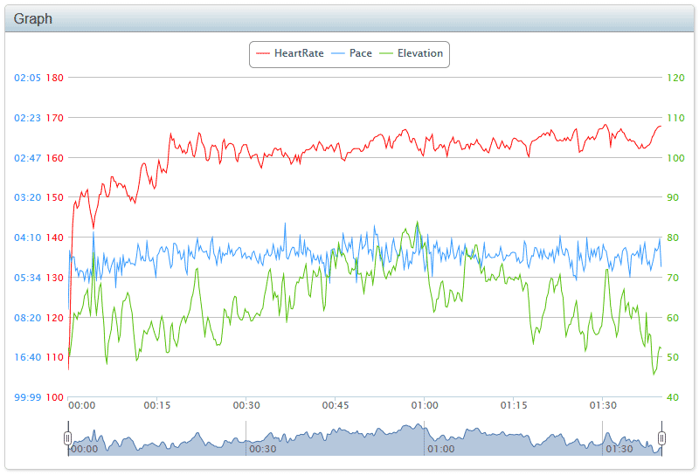
Task: Click the red HeartRate legend line marker
Action: (x=263, y=53)
